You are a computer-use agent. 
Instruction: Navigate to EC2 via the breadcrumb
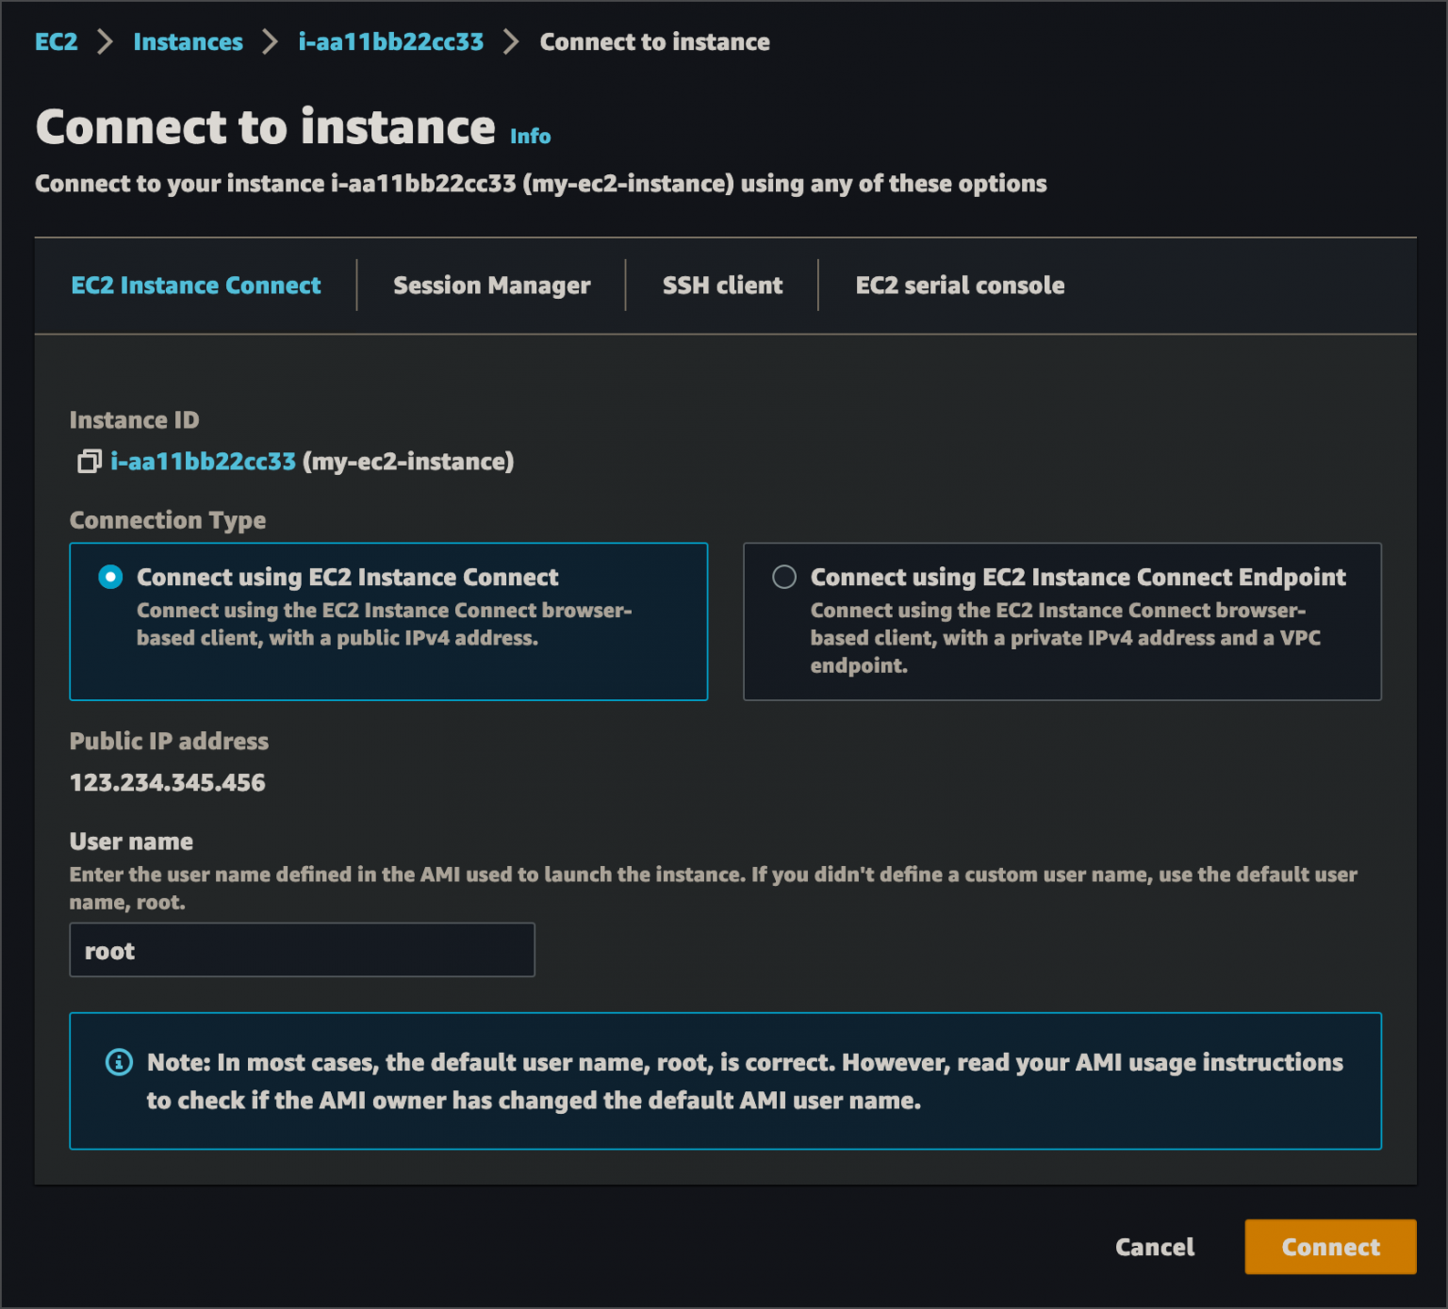coord(57,41)
